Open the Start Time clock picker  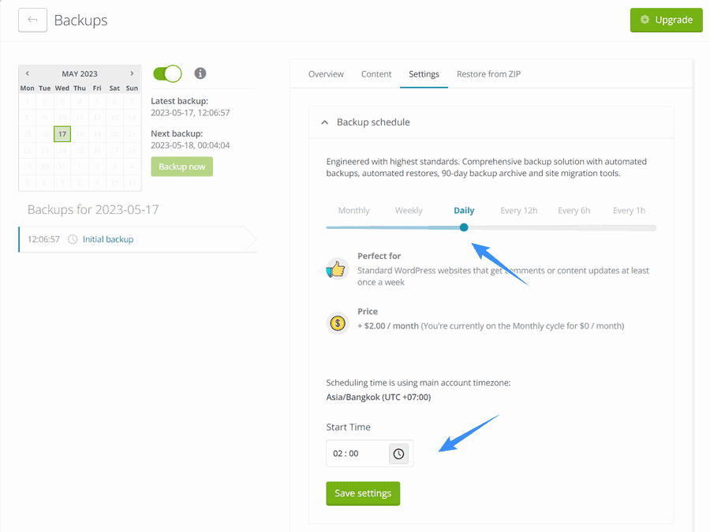tap(398, 454)
